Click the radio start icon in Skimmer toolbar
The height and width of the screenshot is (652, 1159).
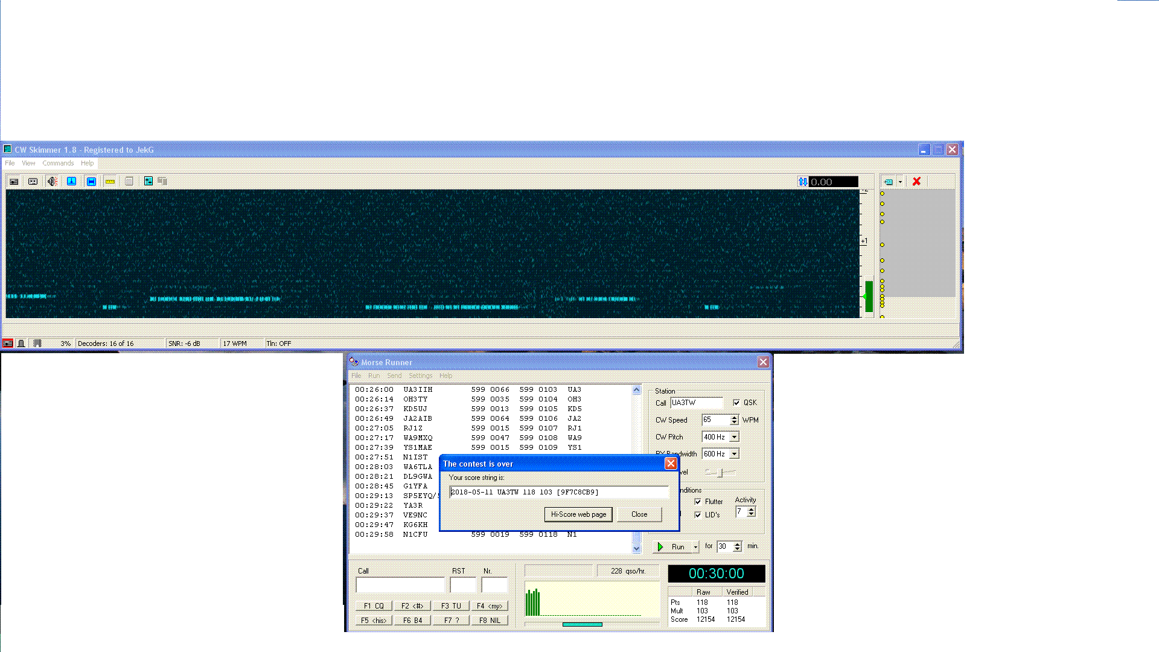coord(14,182)
